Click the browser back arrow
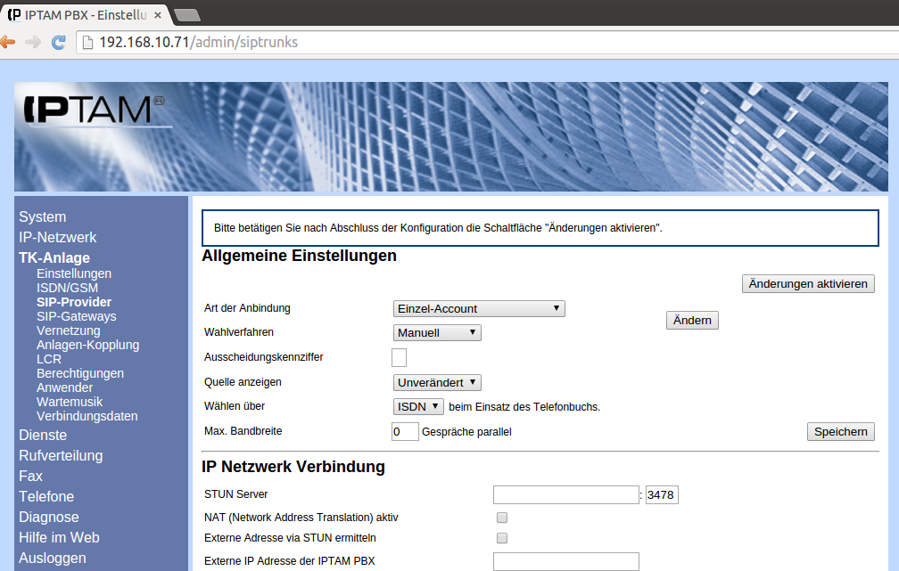This screenshot has width=899, height=571. click(8, 42)
